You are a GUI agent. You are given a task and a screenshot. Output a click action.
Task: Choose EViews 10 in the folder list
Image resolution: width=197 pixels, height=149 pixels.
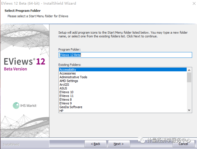click(x=66, y=92)
